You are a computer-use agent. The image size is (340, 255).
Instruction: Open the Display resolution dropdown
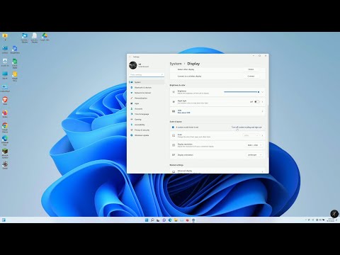pos(254,145)
